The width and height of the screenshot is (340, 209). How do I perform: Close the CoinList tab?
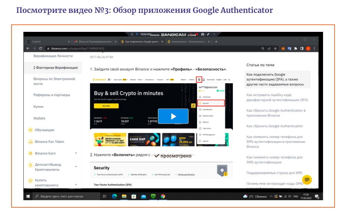(x=69, y=42)
